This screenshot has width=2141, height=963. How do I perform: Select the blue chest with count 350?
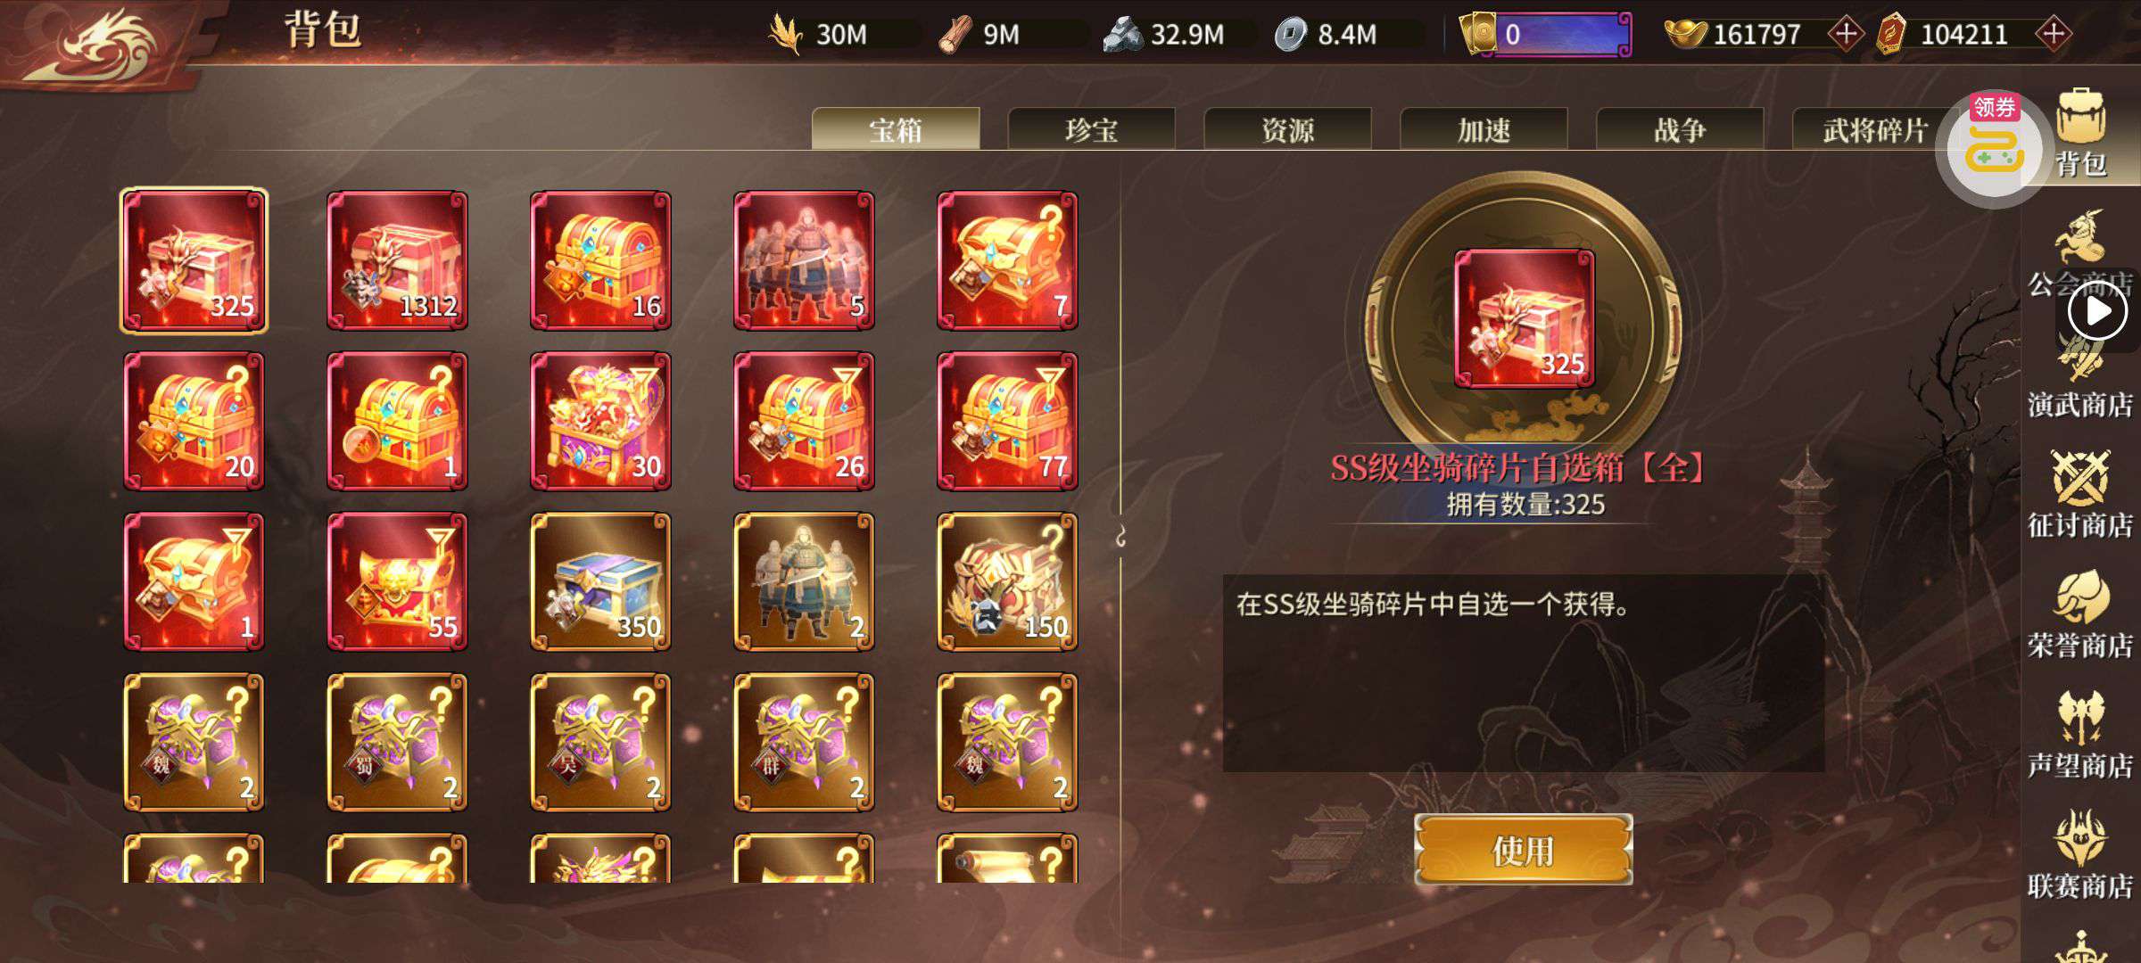tap(600, 581)
